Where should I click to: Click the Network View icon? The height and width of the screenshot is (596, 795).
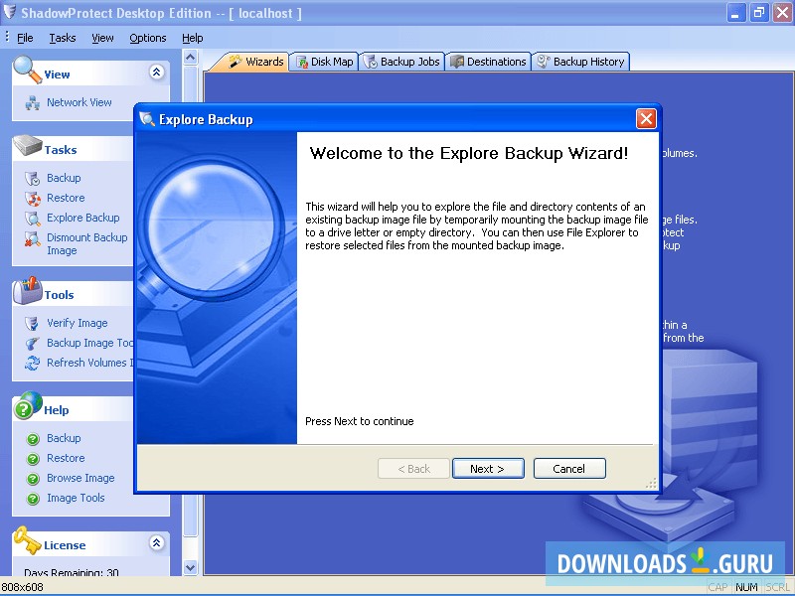(x=33, y=103)
